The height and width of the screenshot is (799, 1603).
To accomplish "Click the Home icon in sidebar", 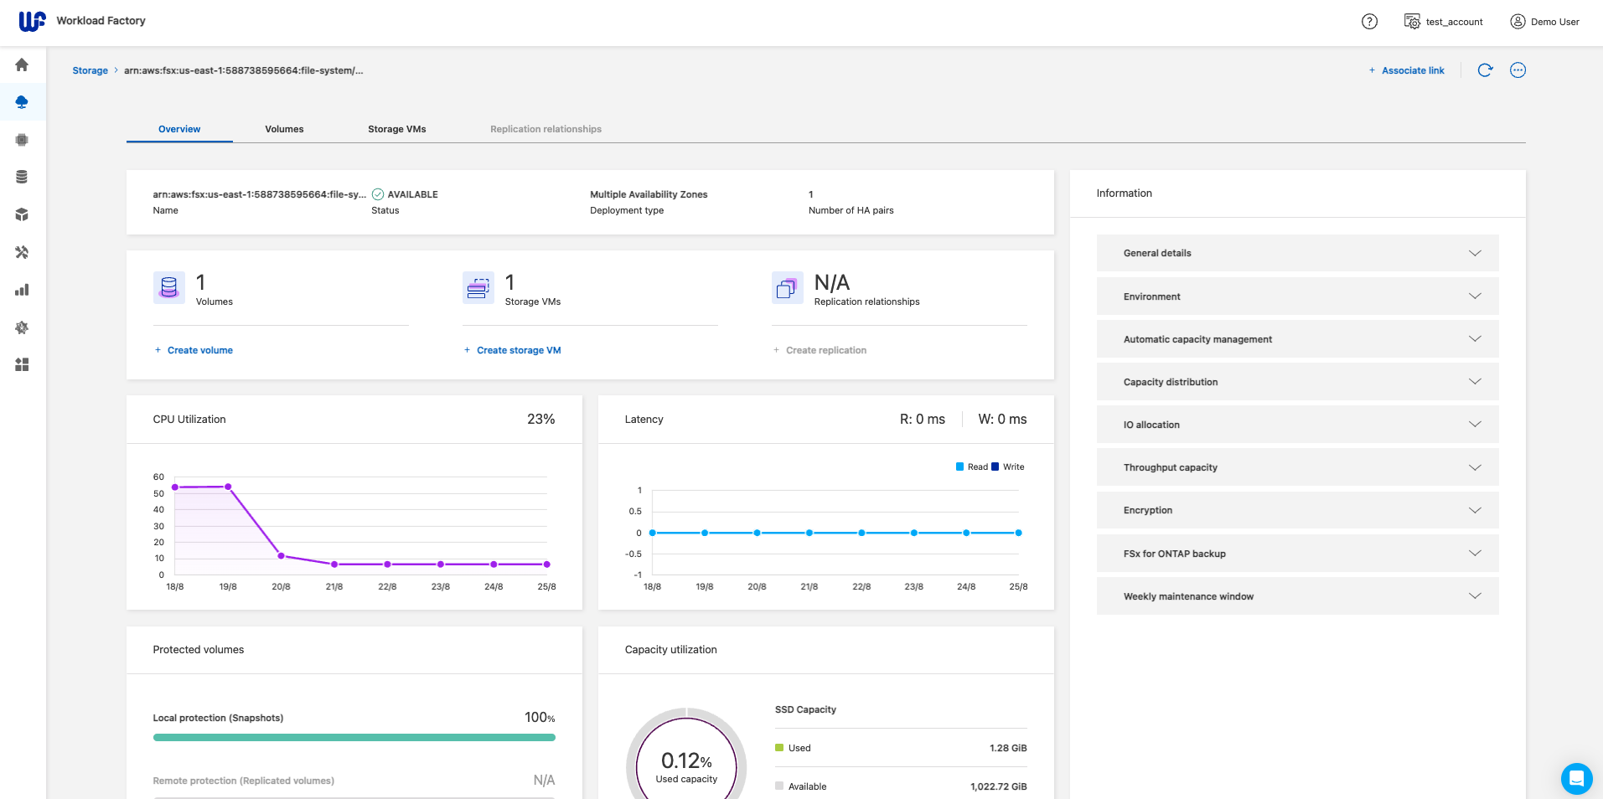I will pyautogui.click(x=22, y=65).
